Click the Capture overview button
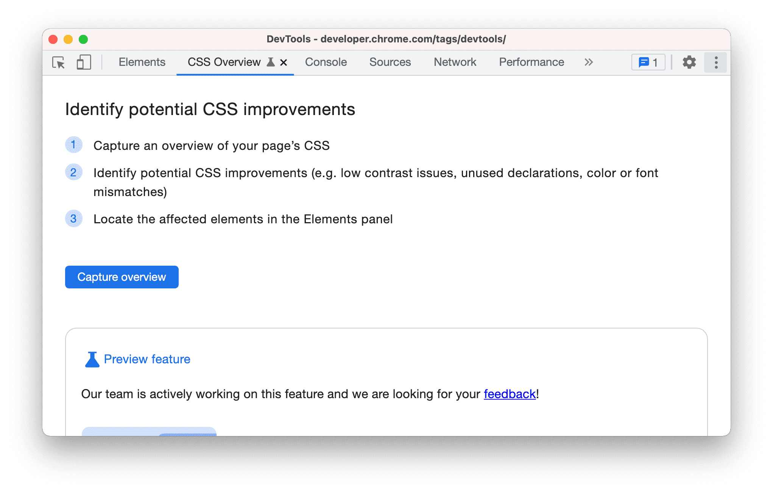The height and width of the screenshot is (492, 773). [x=122, y=276]
